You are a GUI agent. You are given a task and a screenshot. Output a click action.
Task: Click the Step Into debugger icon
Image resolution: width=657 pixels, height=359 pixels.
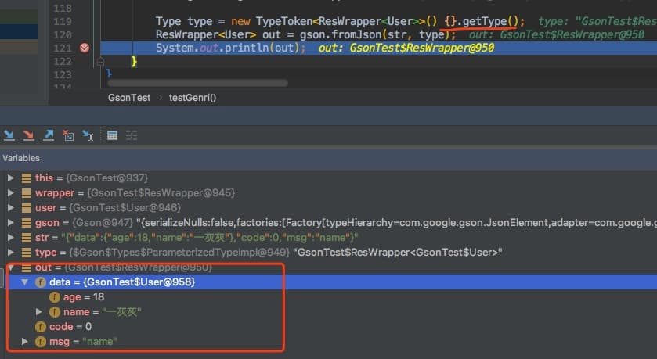click(8, 135)
